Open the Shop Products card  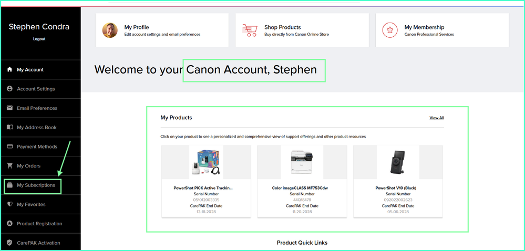[302, 30]
